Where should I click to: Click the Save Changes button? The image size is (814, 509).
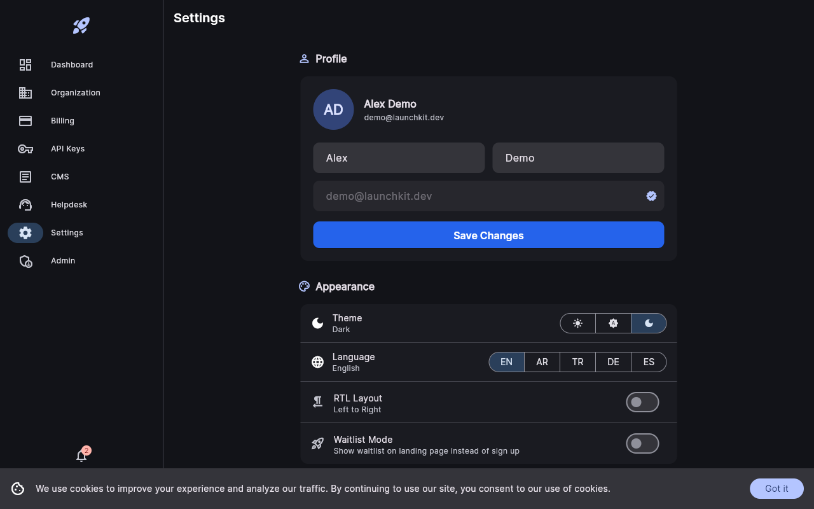pyautogui.click(x=488, y=235)
